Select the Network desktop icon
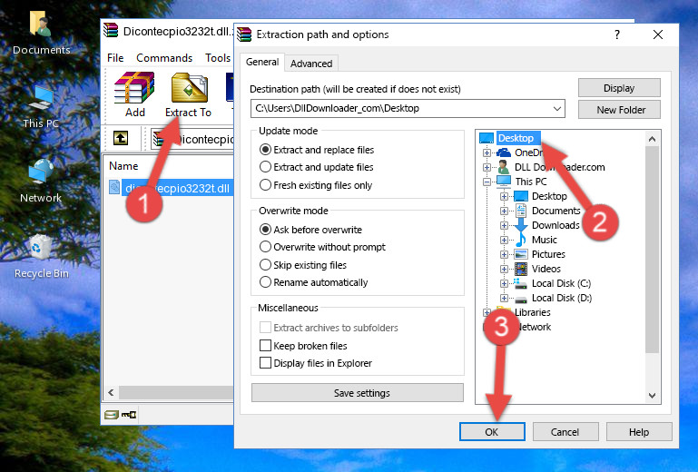Viewport: 698px width, 472px height. pos(40,181)
